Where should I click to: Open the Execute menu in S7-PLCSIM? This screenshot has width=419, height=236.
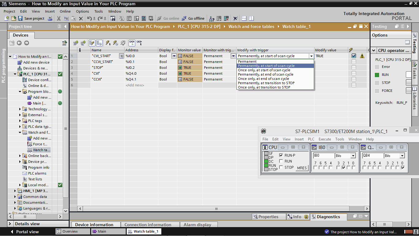(325, 139)
